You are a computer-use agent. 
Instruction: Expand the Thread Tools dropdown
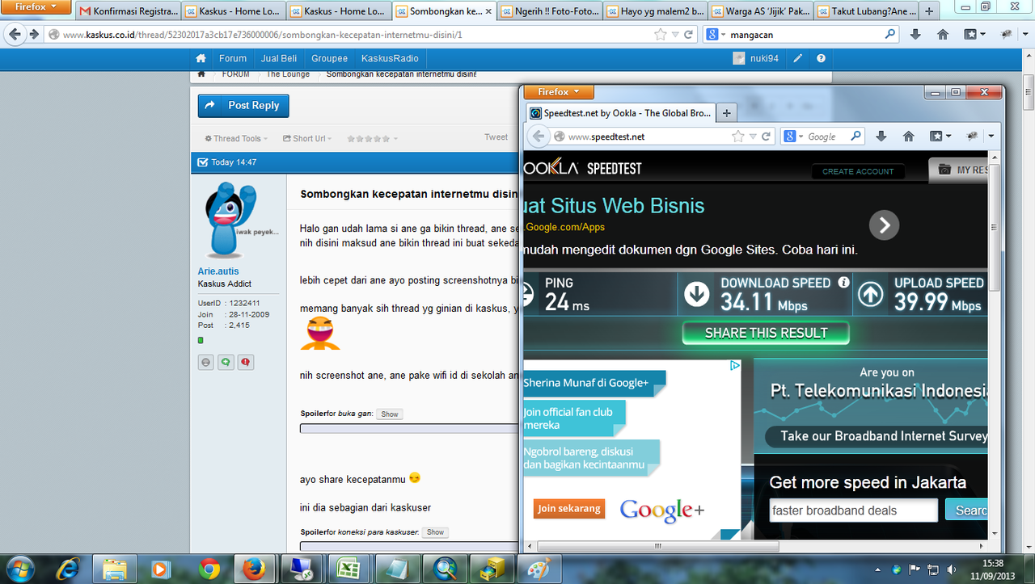coord(235,139)
